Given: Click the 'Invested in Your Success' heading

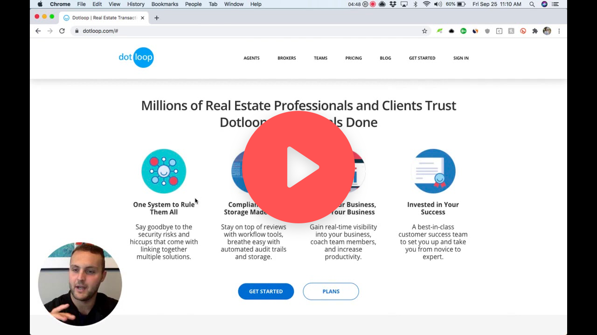Looking at the screenshot, I should point(433,208).
